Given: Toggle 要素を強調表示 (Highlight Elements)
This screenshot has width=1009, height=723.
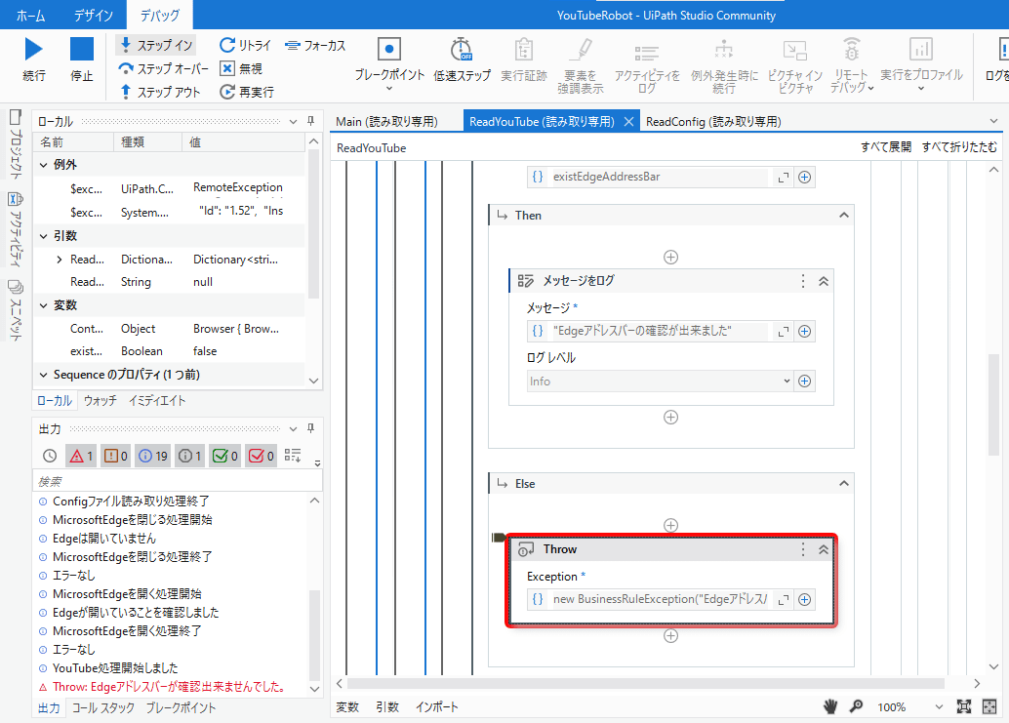Looking at the screenshot, I should [x=581, y=65].
